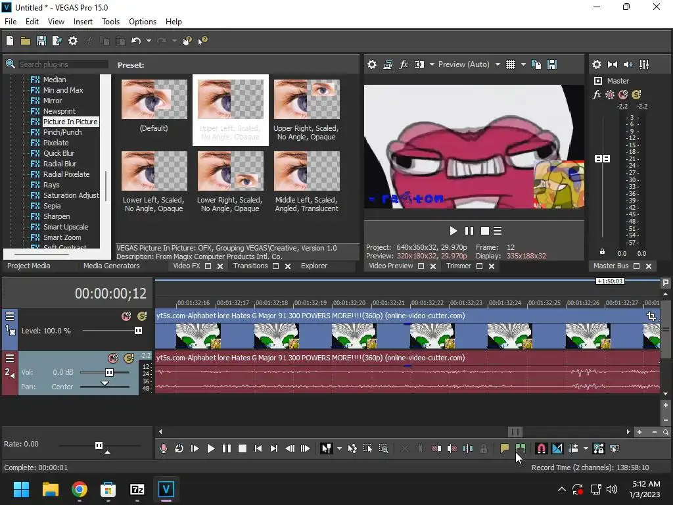This screenshot has height=505, width=673.
Task: Toggle Automatic Crossfades icon
Action: pyautogui.click(x=557, y=448)
